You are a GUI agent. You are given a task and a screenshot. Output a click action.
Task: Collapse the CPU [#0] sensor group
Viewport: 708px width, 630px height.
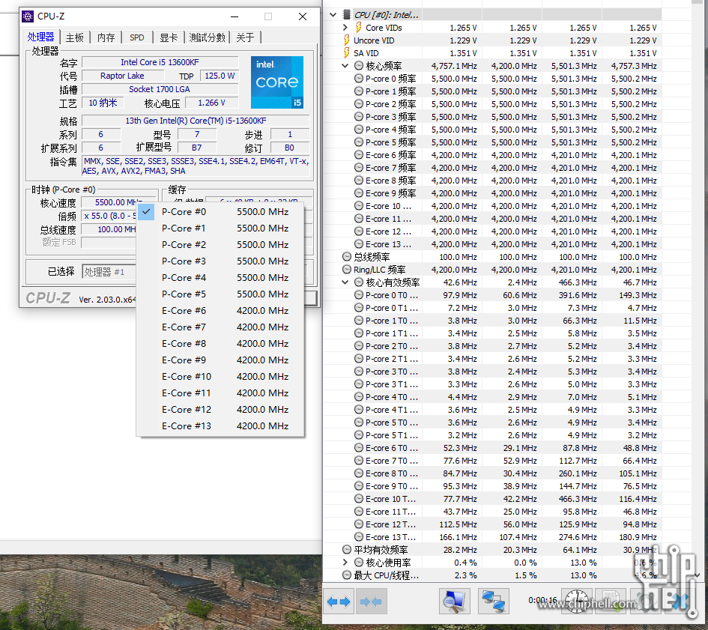[x=333, y=15]
